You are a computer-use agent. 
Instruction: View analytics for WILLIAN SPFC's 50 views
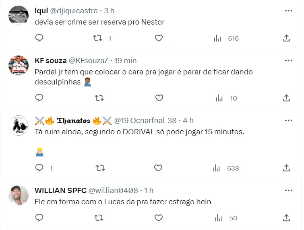pyautogui.click(x=226, y=218)
